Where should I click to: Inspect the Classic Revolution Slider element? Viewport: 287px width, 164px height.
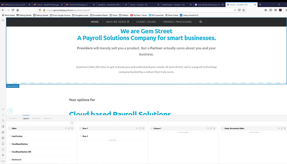(x=279, y=128)
